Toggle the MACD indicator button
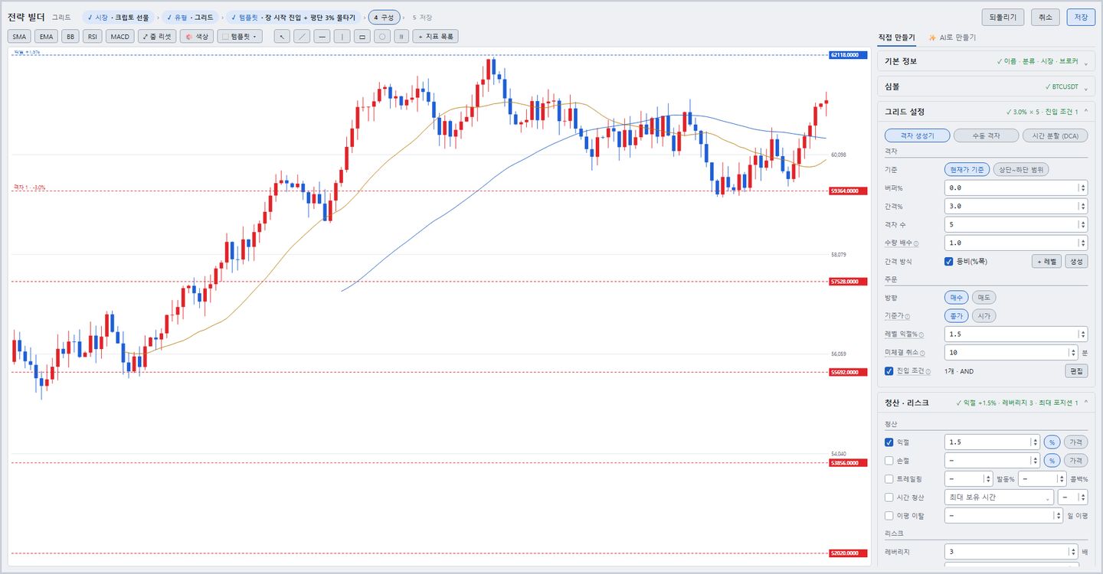The width and height of the screenshot is (1103, 574). tap(119, 36)
